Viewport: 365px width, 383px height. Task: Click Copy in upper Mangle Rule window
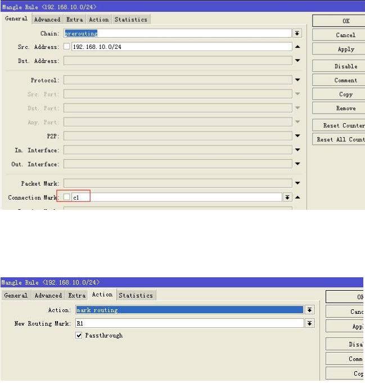[339, 94]
